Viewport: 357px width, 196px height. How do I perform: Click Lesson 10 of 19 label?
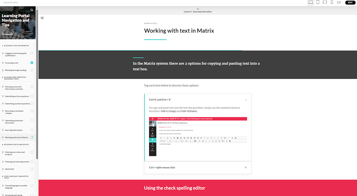(x=150, y=23)
